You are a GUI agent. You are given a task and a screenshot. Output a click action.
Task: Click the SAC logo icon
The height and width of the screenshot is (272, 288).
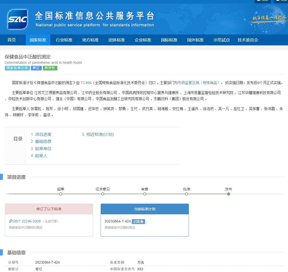coord(18,19)
